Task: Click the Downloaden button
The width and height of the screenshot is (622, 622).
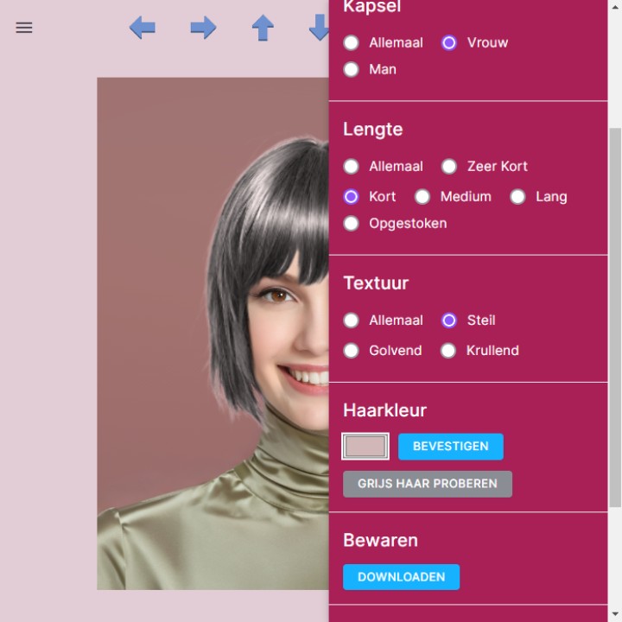Action: (401, 577)
